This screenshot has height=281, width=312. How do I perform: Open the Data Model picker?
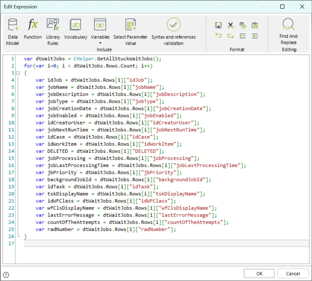(x=13, y=32)
